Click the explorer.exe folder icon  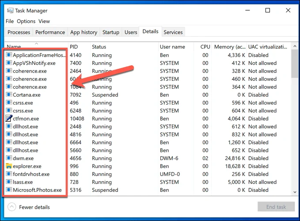[9, 166]
